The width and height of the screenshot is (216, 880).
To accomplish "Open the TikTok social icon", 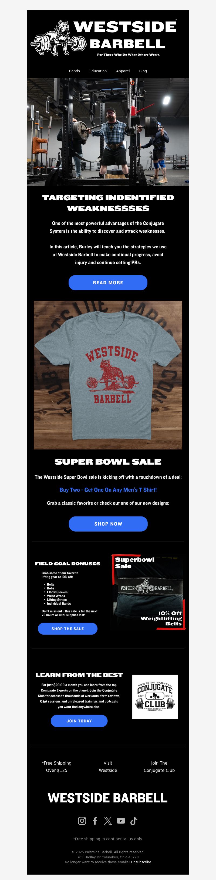I will (x=134, y=821).
